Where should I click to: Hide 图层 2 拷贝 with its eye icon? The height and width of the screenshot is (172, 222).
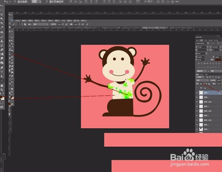coord(197,120)
